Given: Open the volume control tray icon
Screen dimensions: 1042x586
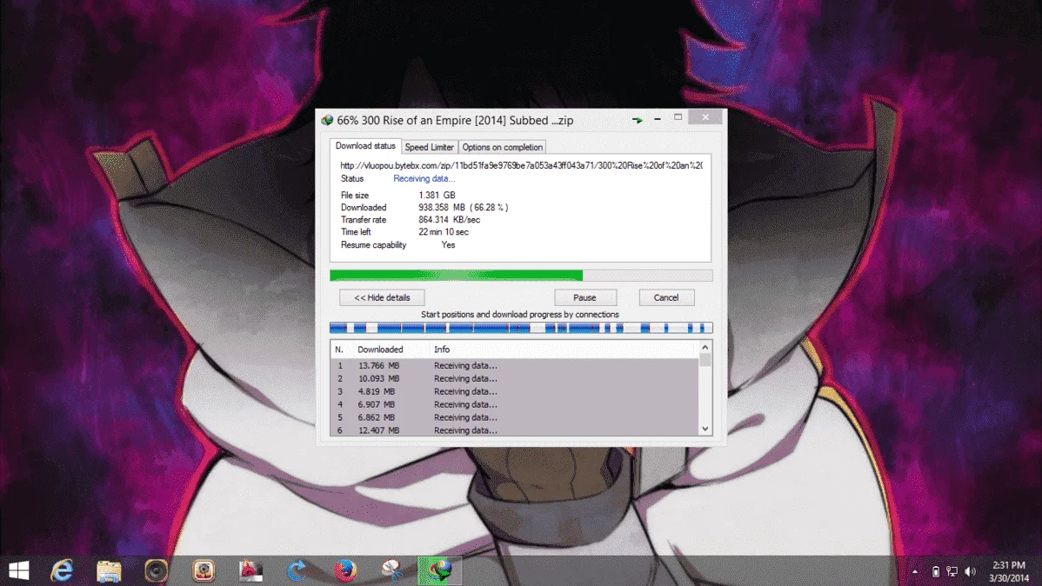Looking at the screenshot, I should click(x=970, y=571).
